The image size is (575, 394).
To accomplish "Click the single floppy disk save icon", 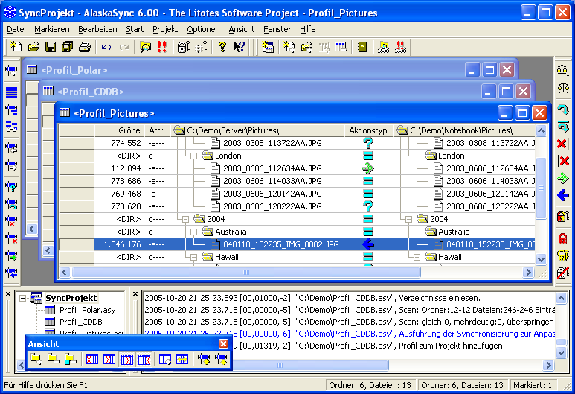I will [51, 47].
